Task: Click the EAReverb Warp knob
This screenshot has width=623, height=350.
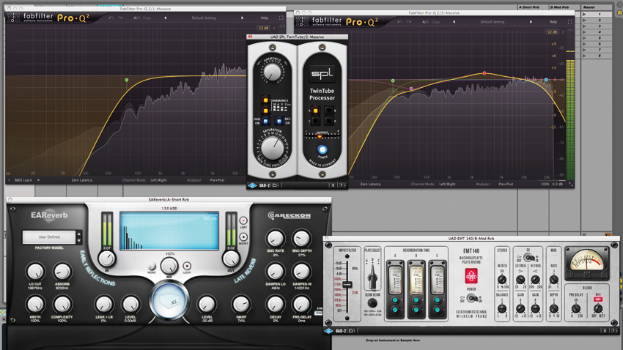Action: [x=241, y=305]
